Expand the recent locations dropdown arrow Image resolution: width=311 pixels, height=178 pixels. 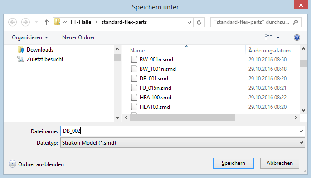pyautogui.click(x=36, y=22)
